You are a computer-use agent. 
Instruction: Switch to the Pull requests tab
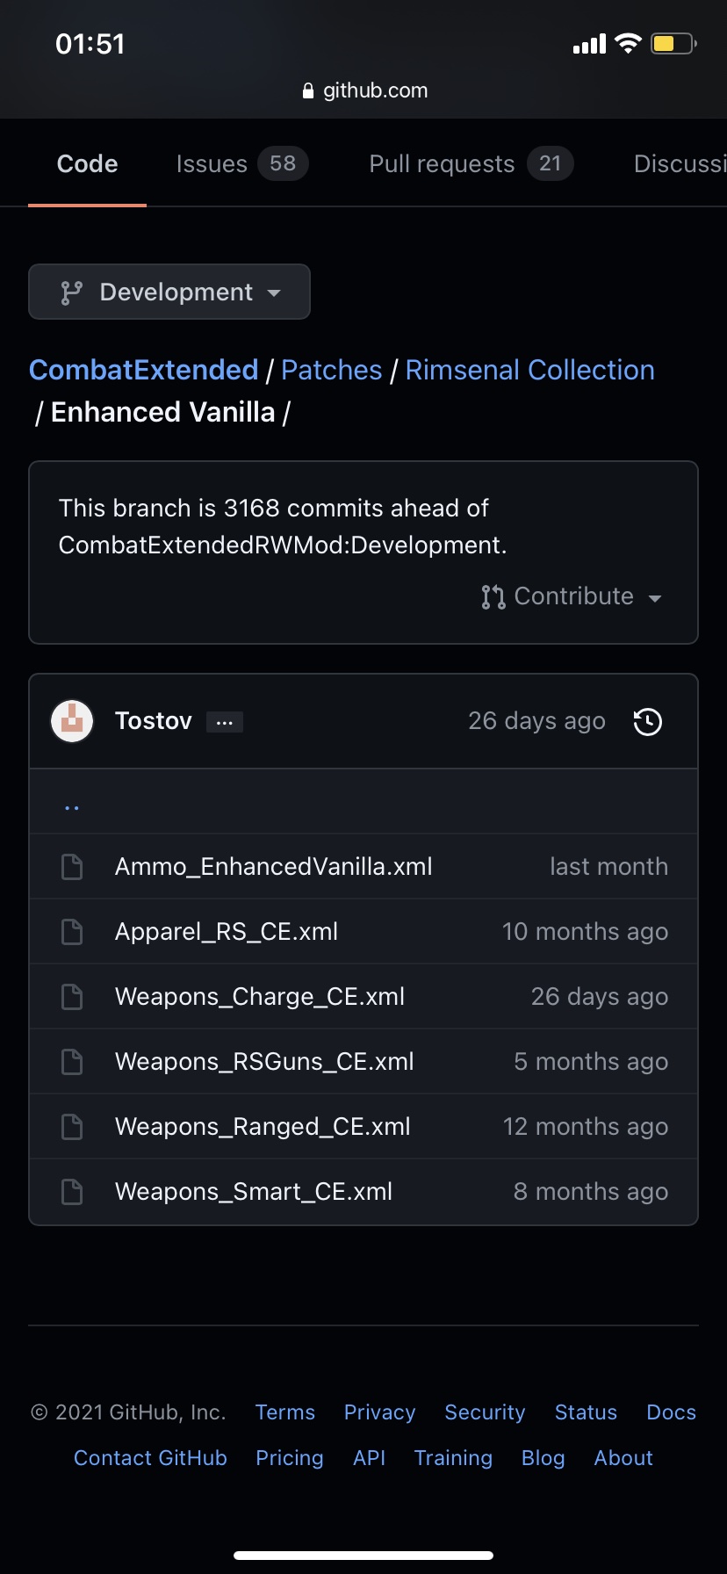tap(471, 164)
